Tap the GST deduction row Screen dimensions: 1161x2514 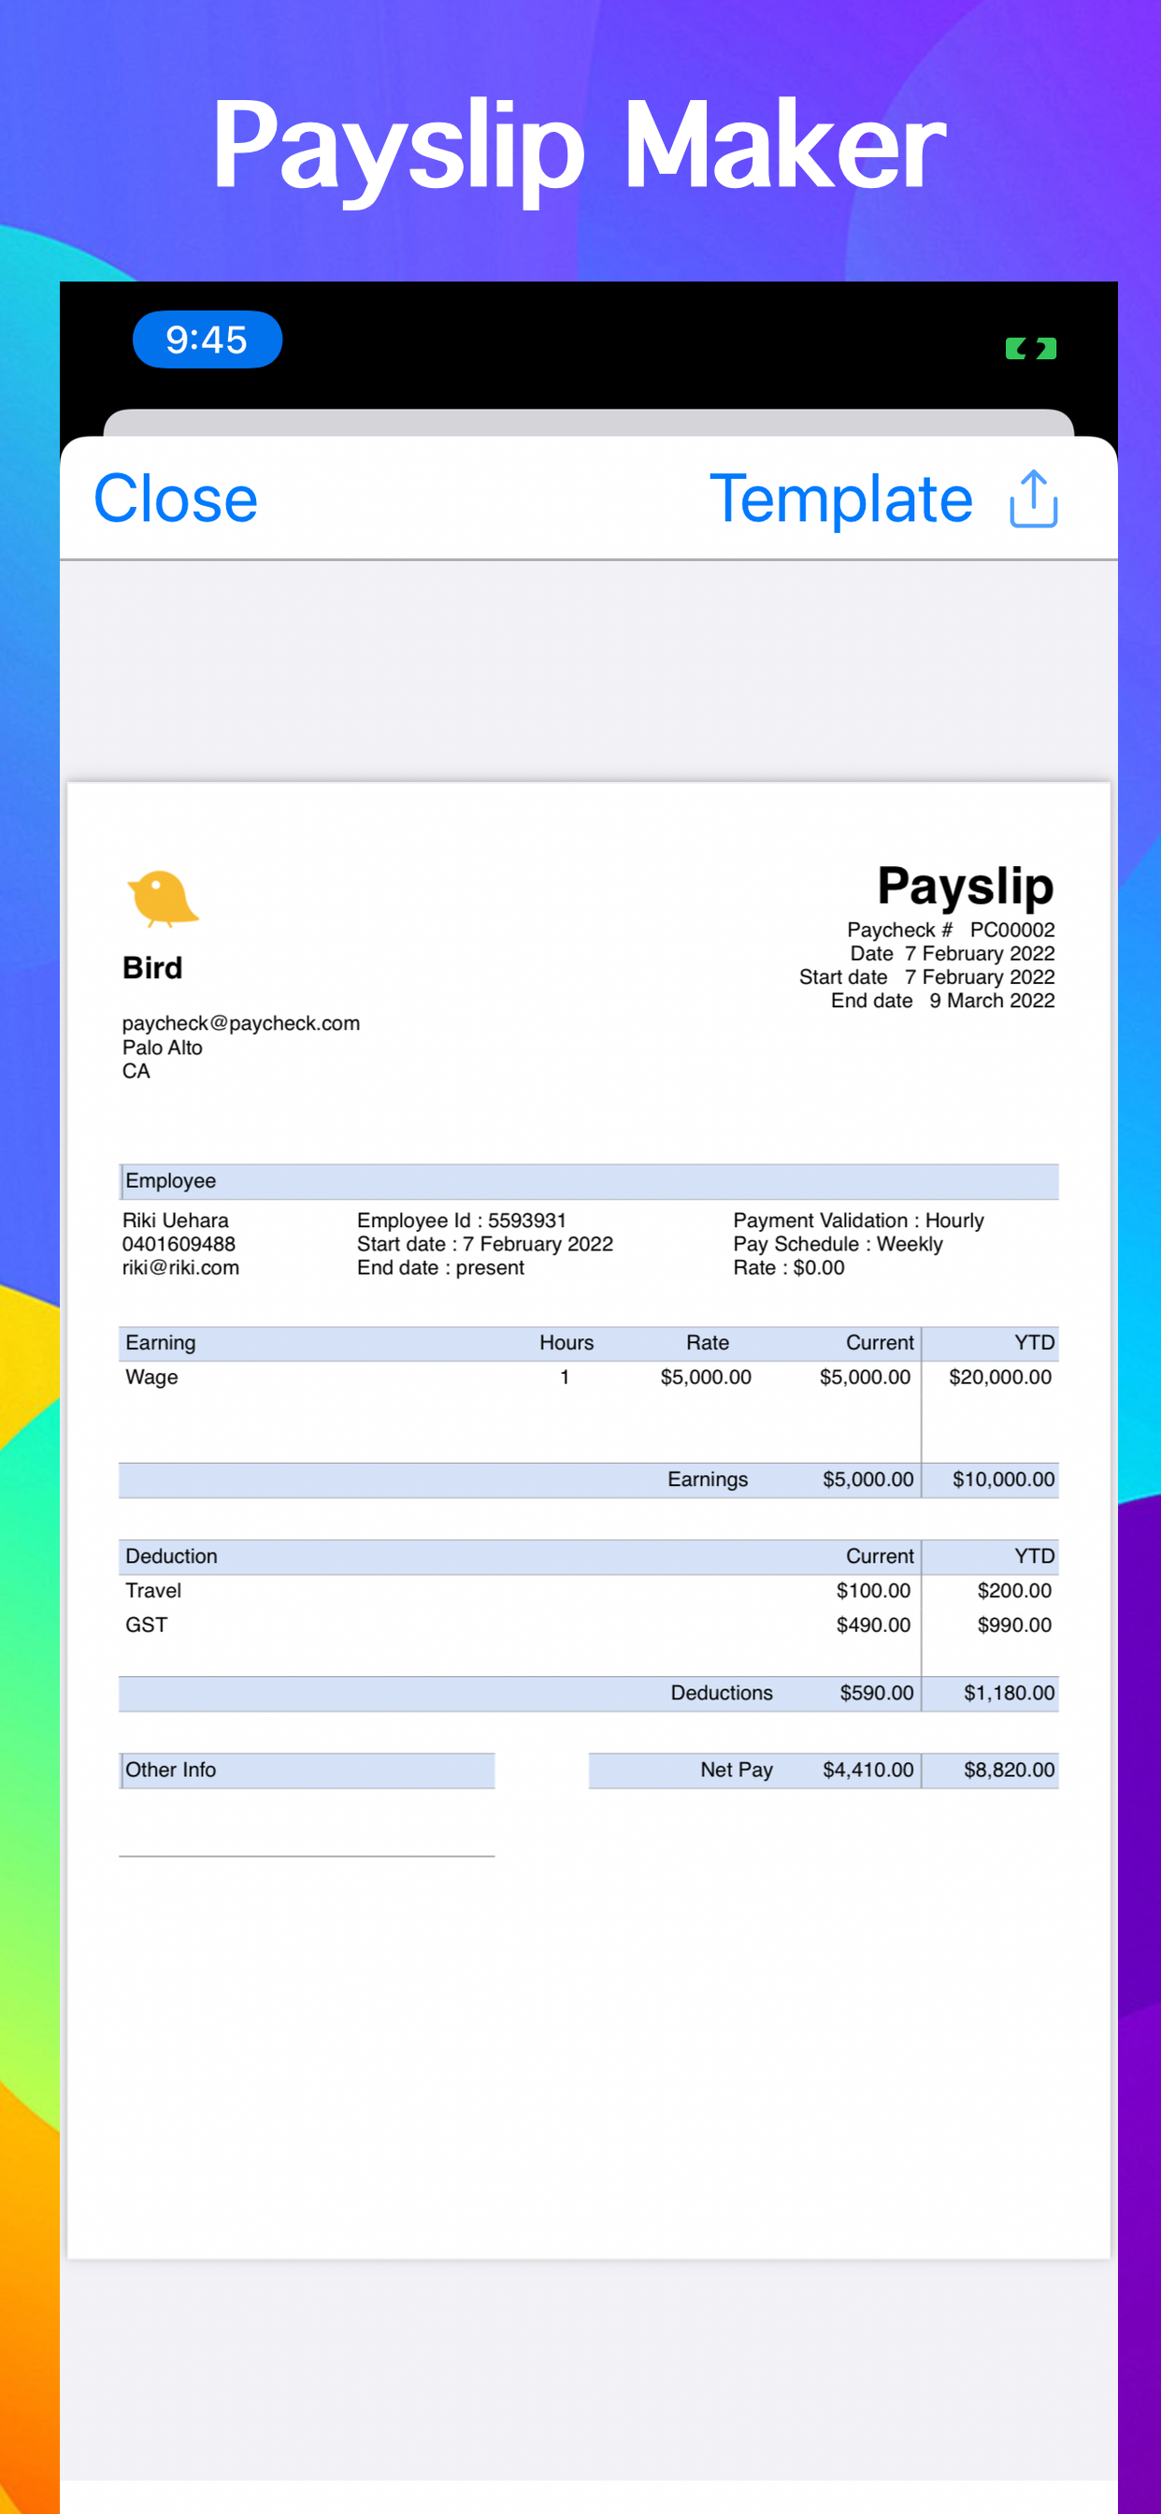tap(588, 1625)
